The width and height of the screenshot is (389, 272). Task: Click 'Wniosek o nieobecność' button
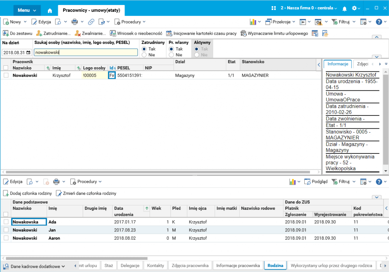tap(136, 33)
